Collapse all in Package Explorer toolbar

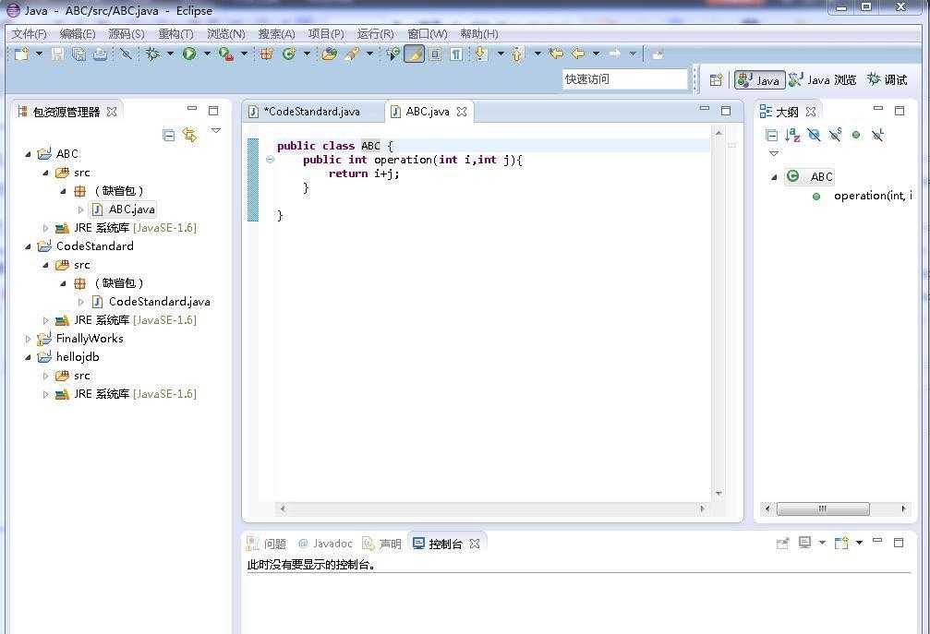pyautogui.click(x=169, y=135)
